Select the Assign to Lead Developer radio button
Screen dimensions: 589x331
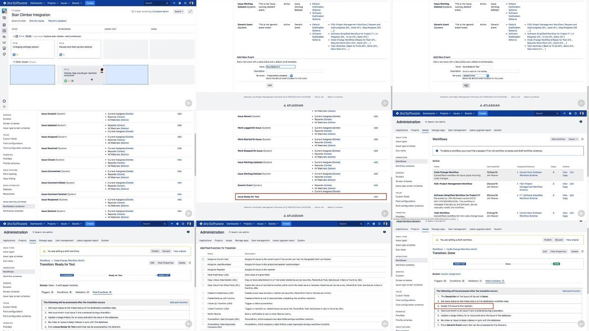tap(203, 264)
